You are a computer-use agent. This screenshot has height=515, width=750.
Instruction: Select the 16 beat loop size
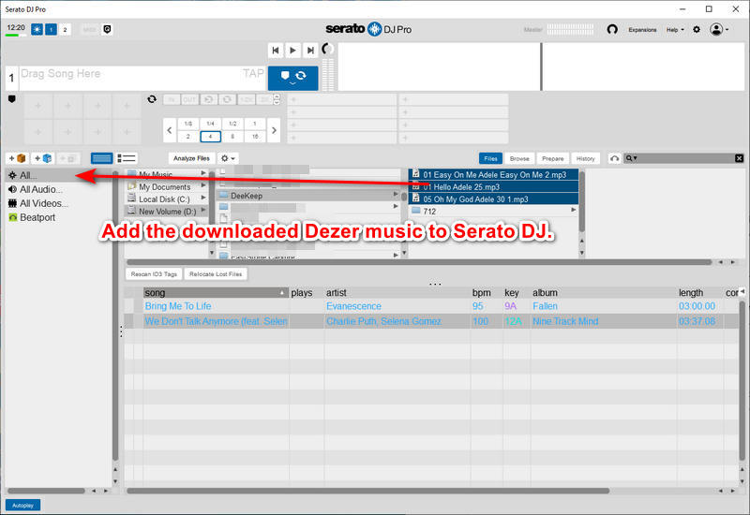pos(255,136)
